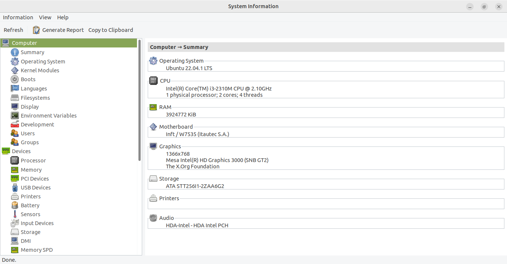Click the Kernel Modules diamond icon
Image resolution: width=507 pixels, height=264 pixels.
(x=15, y=70)
